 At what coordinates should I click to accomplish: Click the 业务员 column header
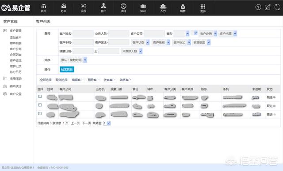click(100, 89)
